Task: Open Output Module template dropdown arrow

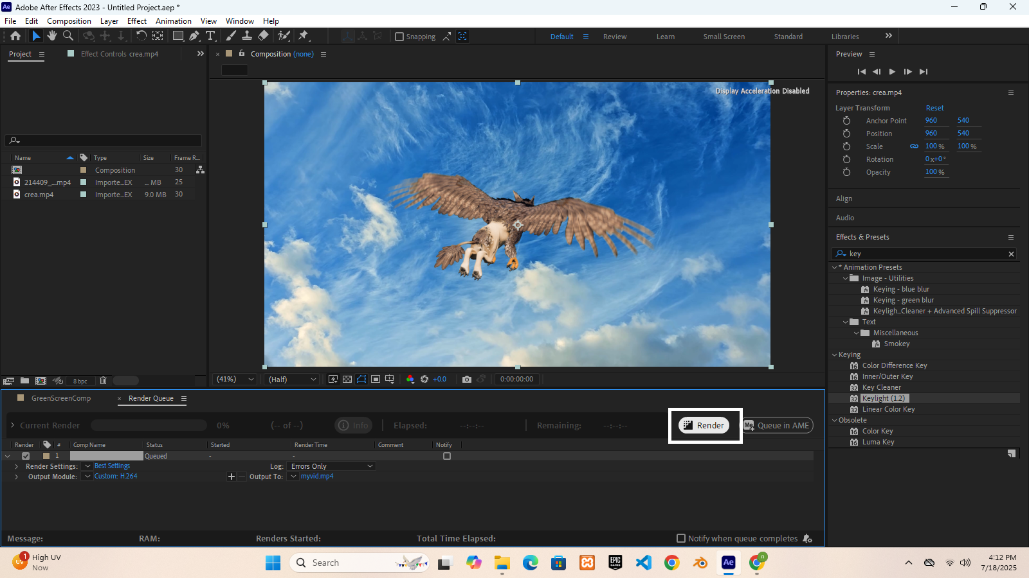Action: click(x=88, y=477)
